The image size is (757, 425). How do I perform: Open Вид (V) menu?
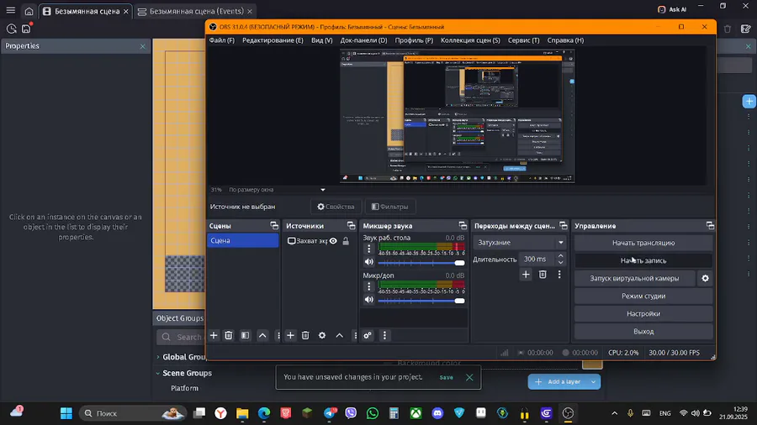click(321, 40)
